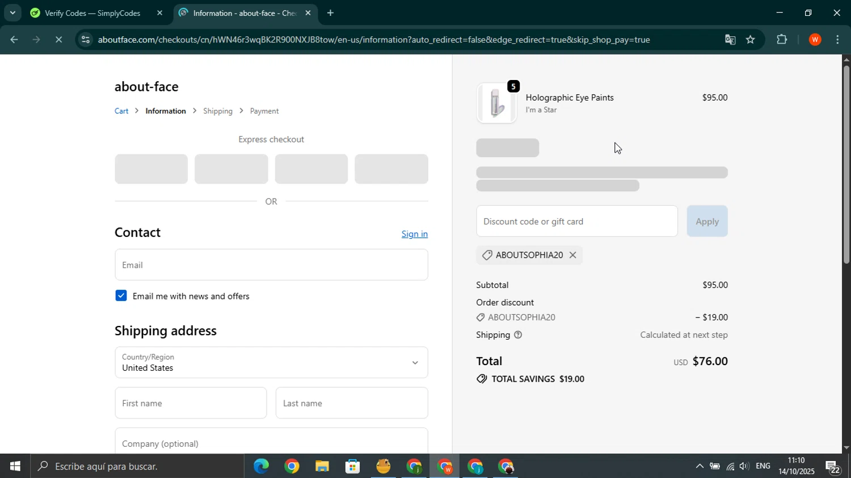Open the tab search dropdown arrow

[12, 12]
